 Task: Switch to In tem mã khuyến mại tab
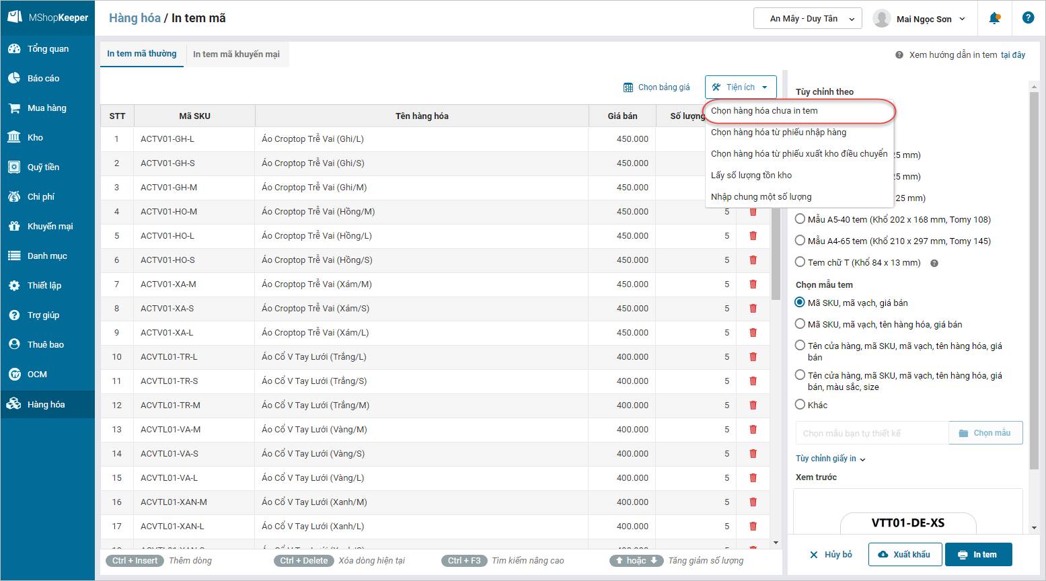(x=237, y=54)
